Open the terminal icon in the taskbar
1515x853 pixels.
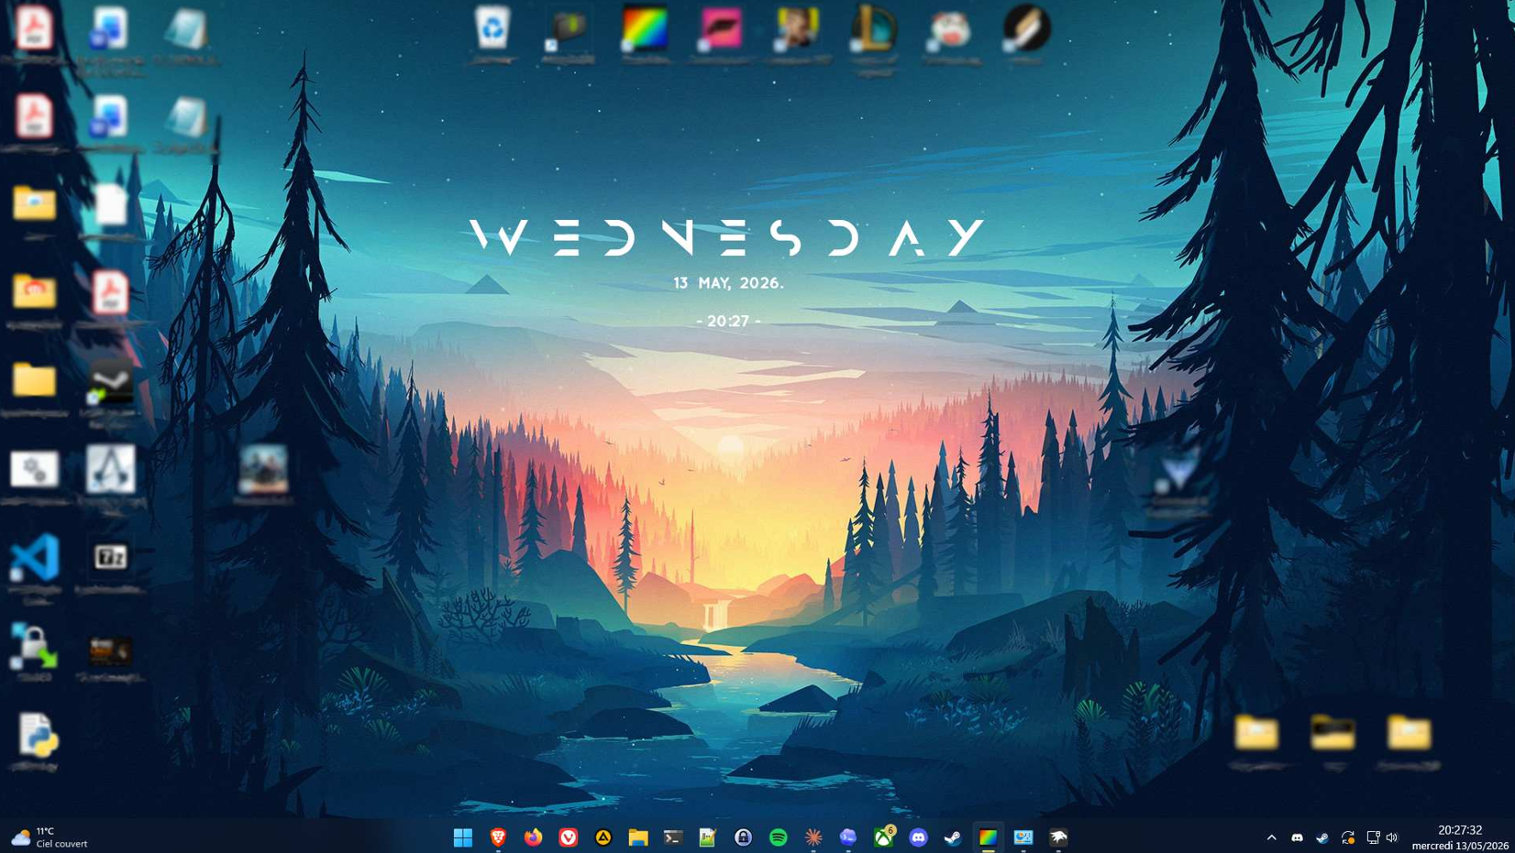point(673,837)
